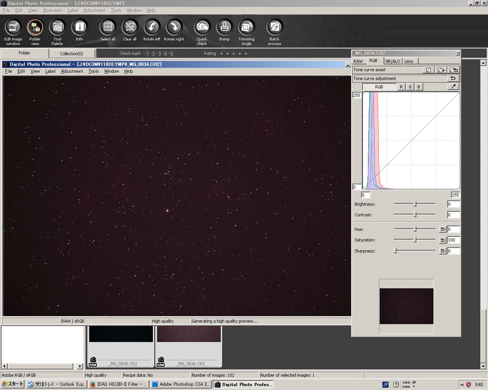The width and height of the screenshot is (488, 390).
Task: Select the B channel curve
Action: 419,87
